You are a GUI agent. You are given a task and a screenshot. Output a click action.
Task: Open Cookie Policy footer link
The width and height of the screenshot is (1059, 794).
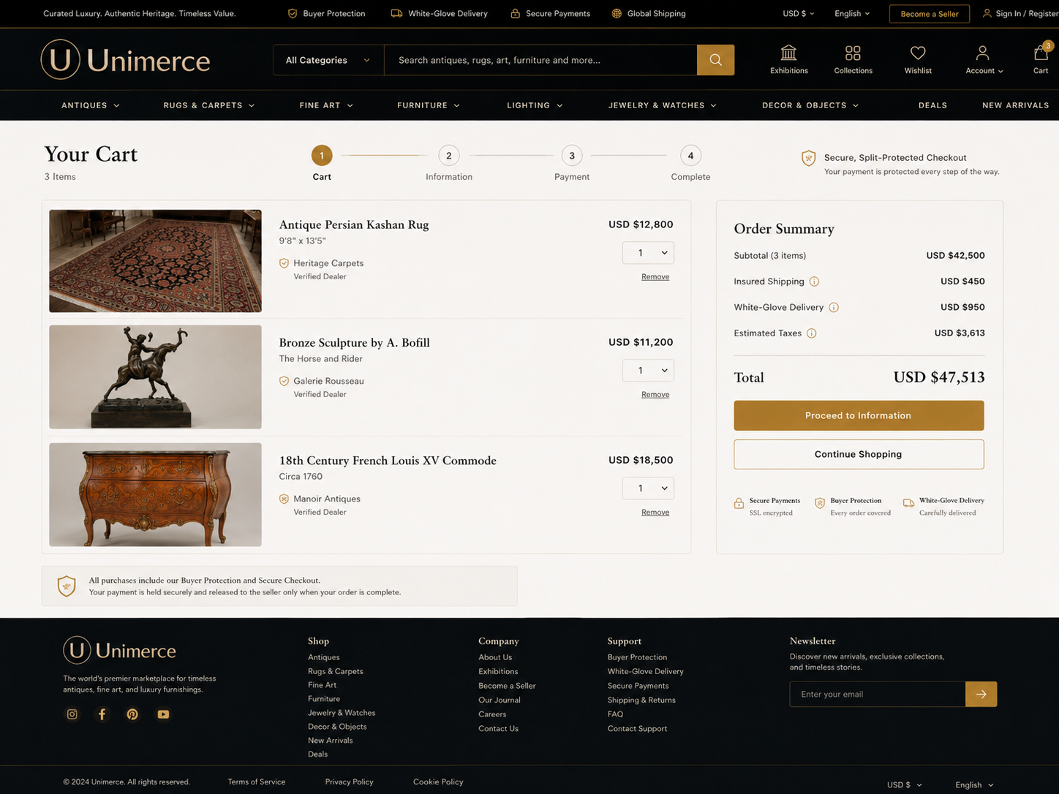point(438,782)
